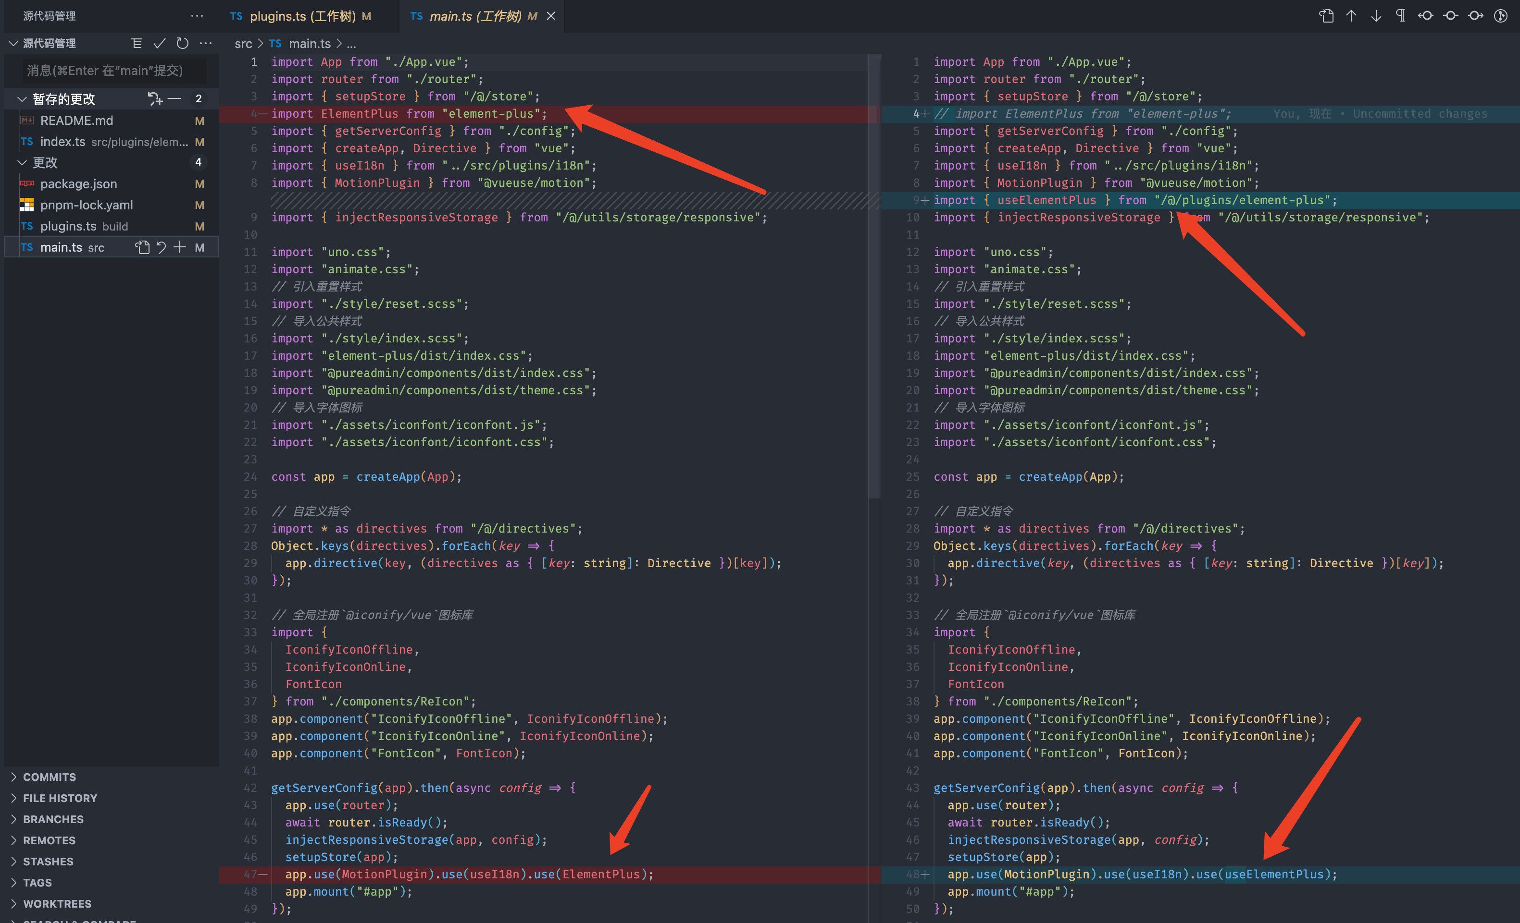The width and height of the screenshot is (1520, 923).
Task: Expand the COMMITS section
Action: coord(50,777)
